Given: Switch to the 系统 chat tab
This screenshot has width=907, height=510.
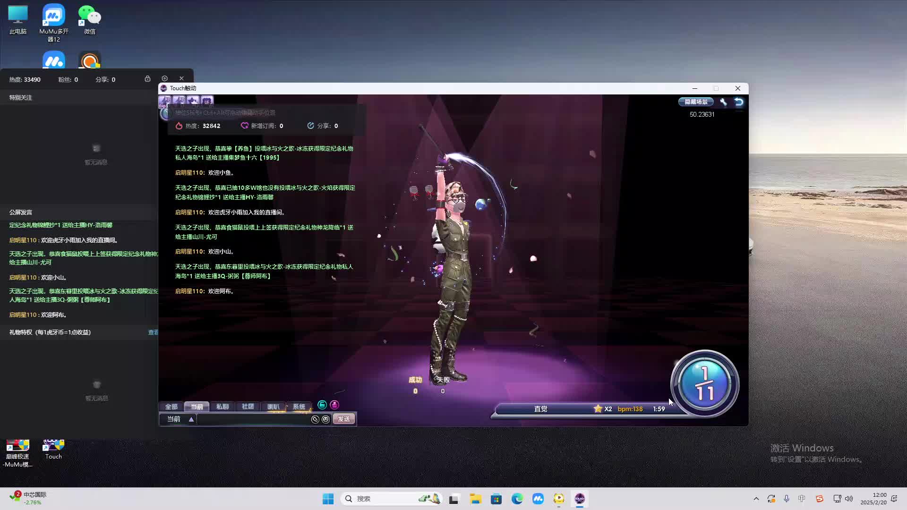Looking at the screenshot, I should coord(300,407).
